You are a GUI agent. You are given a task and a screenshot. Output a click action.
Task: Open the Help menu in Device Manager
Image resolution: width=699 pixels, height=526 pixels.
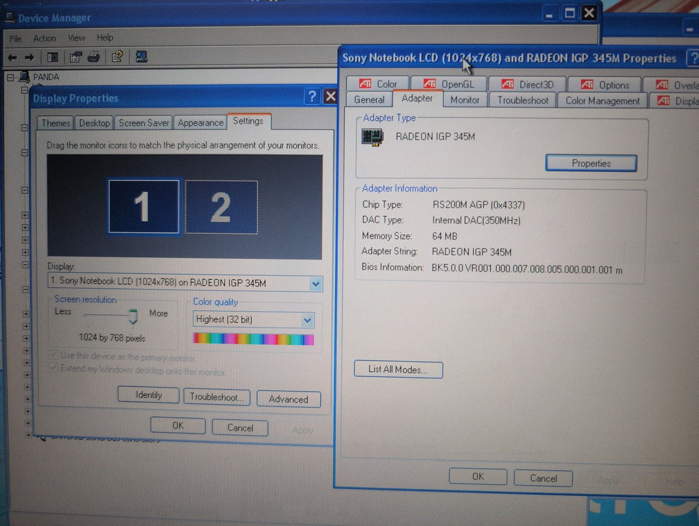105,38
